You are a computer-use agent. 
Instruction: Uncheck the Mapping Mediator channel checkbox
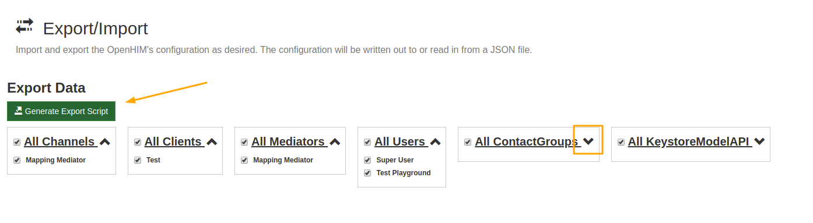(17, 160)
